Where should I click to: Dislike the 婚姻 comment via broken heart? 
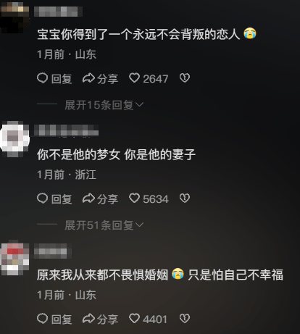pyautogui.click(x=185, y=318)
